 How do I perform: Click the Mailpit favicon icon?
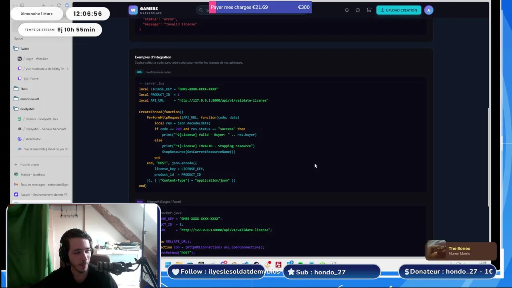click(16, 174)
